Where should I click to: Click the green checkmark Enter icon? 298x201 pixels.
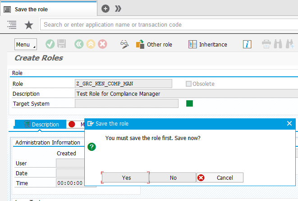[50, 44]
